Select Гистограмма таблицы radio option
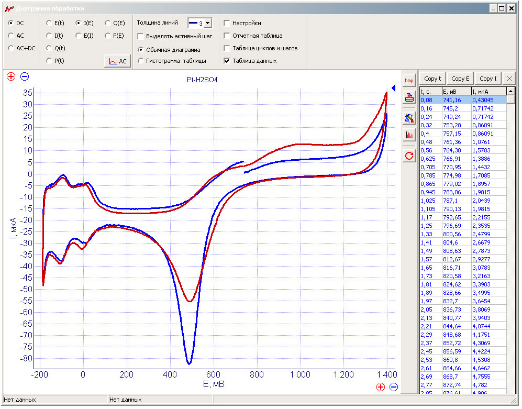 140,61
